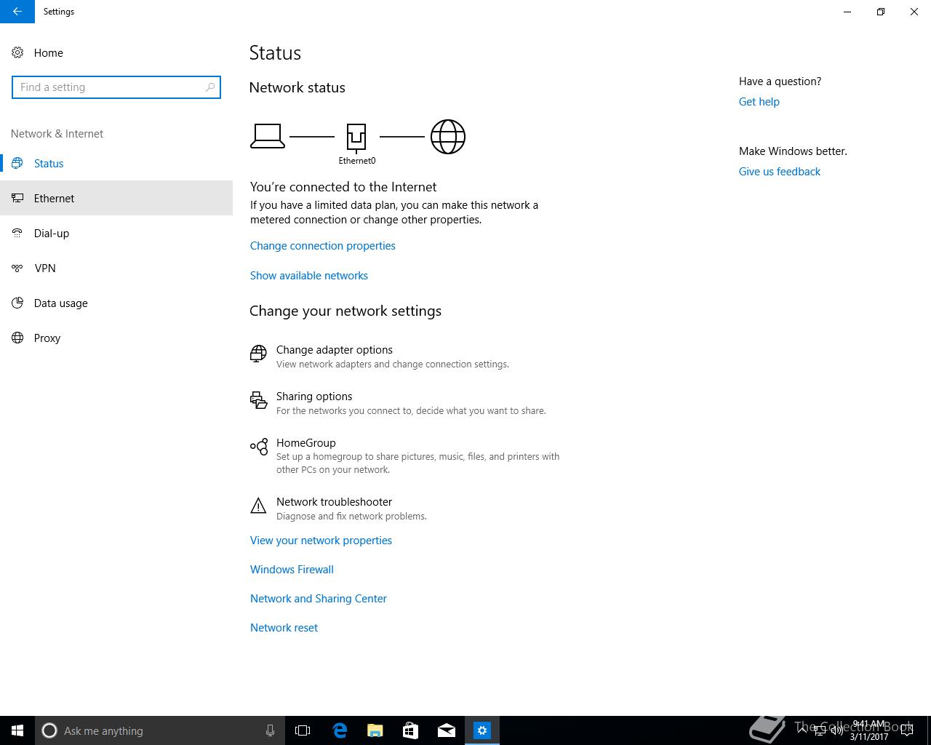Click the HomeGroup icon
This screenshot has width=931, height=745.
pos(258,447)
